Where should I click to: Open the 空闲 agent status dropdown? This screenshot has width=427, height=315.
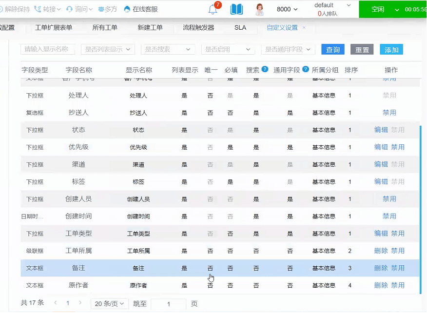[x=396, y=9]
